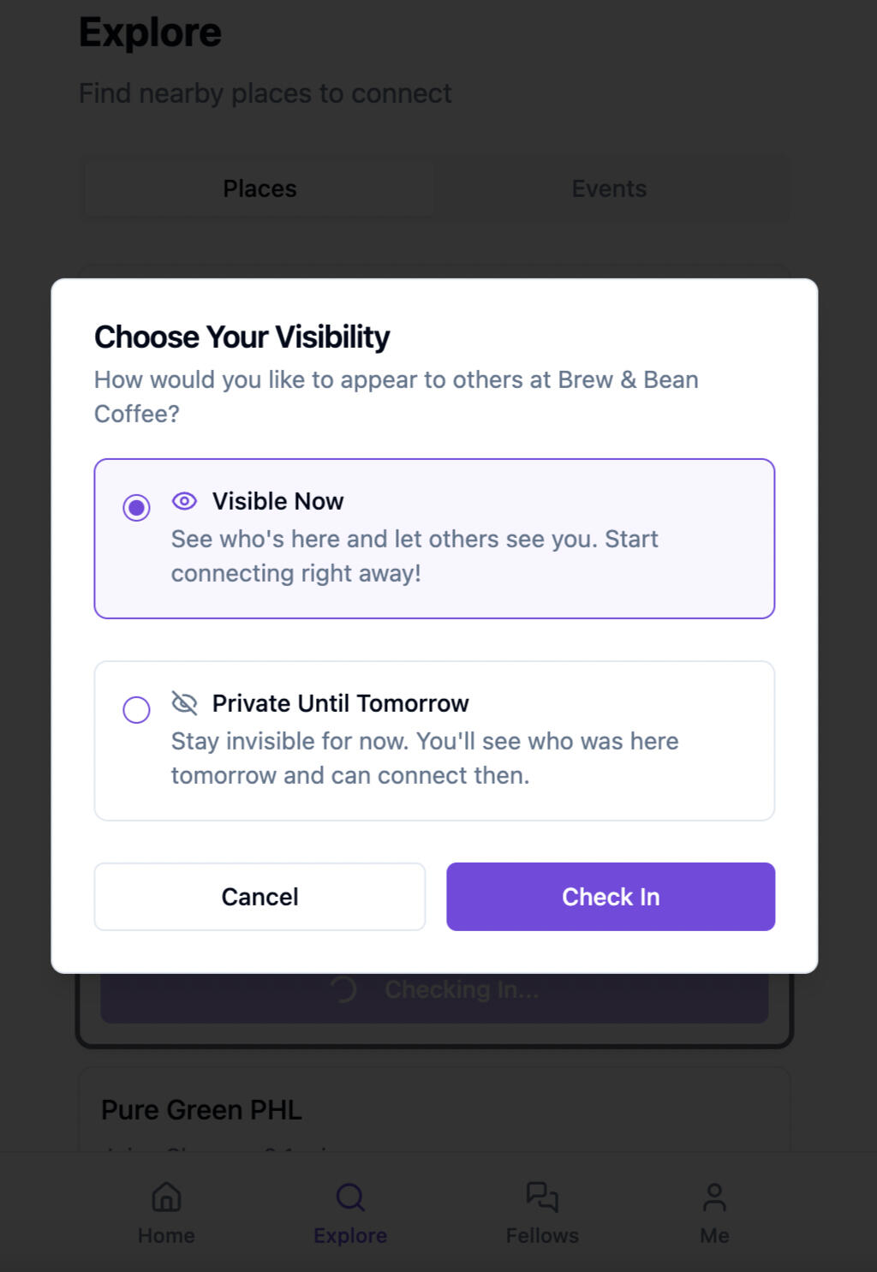Select the Visible Now radio button
The height and width of the screenshot is (1272, 877).
pos(136,508)
